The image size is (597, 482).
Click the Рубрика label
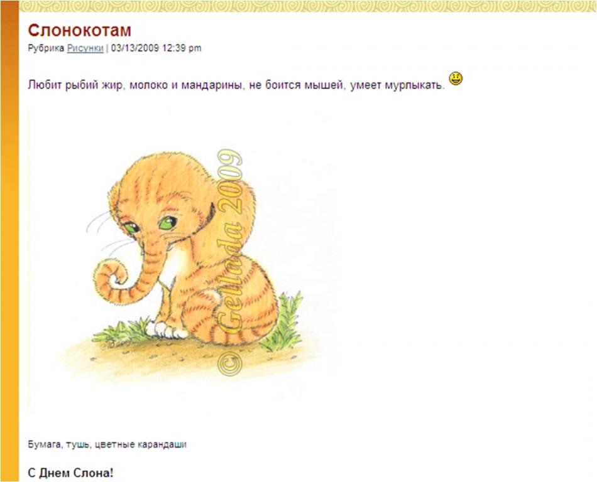(x=46, y=48)
